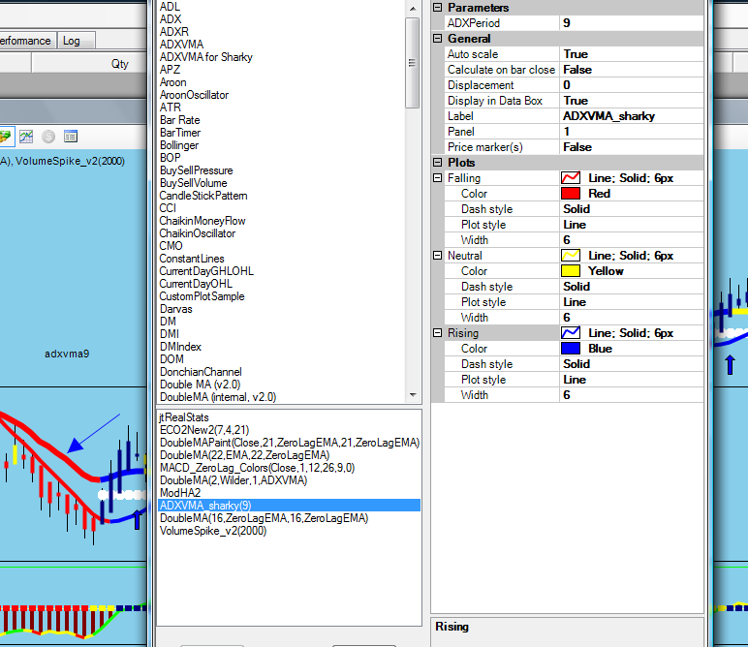Collapse the Neutral plot group
This screenshot has height=647, width=748.
(437, 256)
